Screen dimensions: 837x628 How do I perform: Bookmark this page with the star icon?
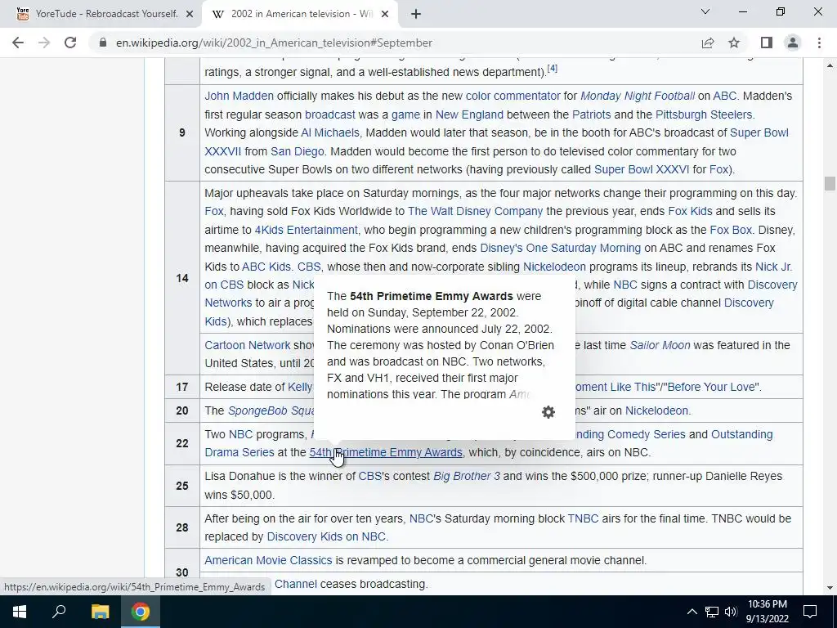click(734, 43)
